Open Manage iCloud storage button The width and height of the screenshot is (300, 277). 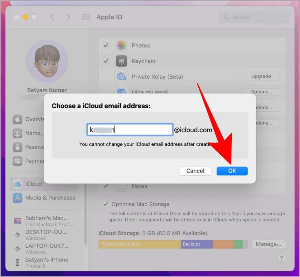tap(268, 244)
